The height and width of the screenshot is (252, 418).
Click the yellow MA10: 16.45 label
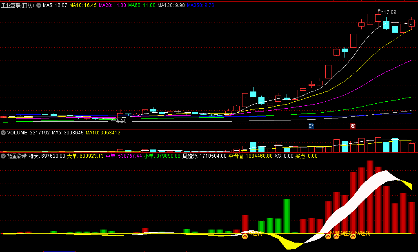click(x=83, y=5)
